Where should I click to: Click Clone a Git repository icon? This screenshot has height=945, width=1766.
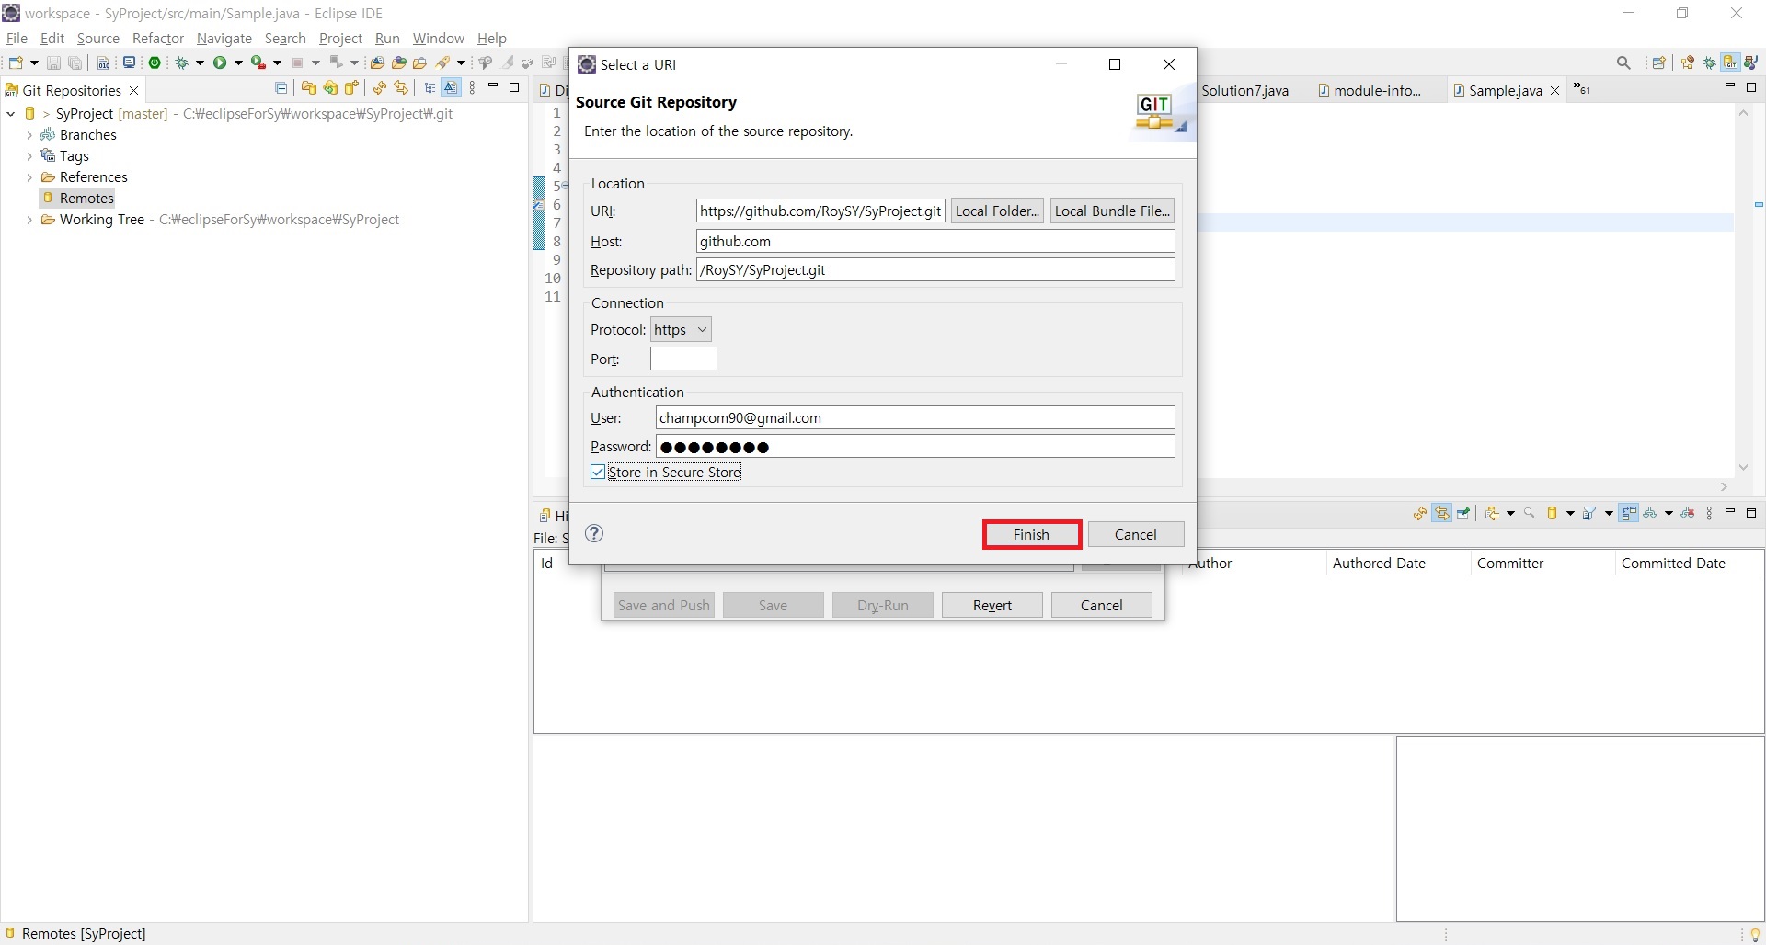tap(330, 88)
